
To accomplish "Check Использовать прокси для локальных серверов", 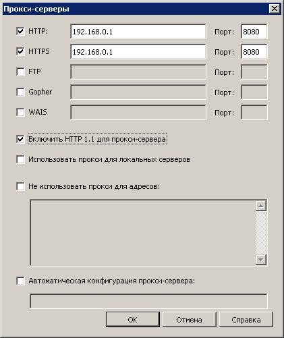I will coord(20,159).
